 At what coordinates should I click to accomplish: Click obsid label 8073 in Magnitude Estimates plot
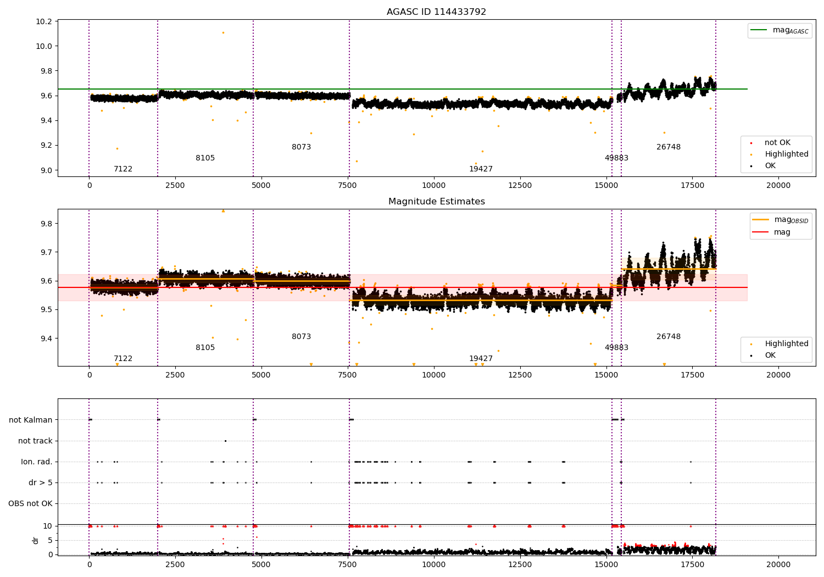coord(302,337)
